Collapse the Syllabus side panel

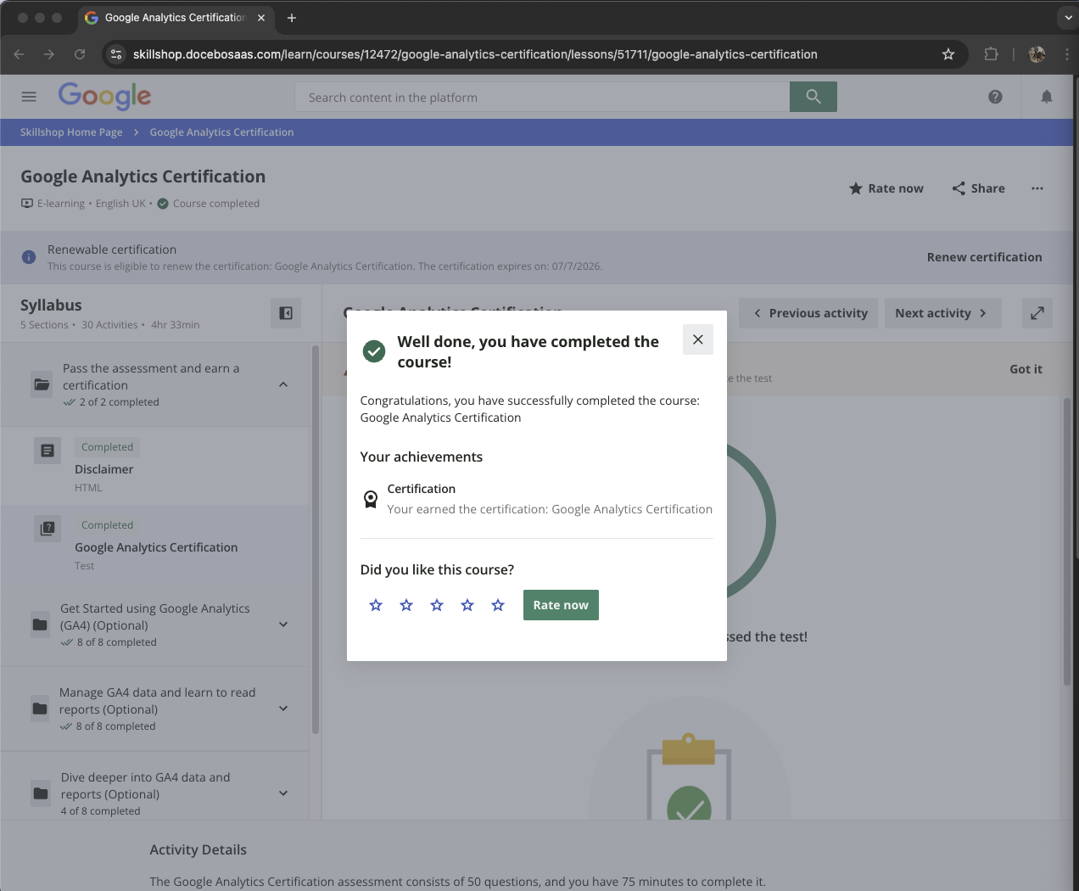coord(286,313)
